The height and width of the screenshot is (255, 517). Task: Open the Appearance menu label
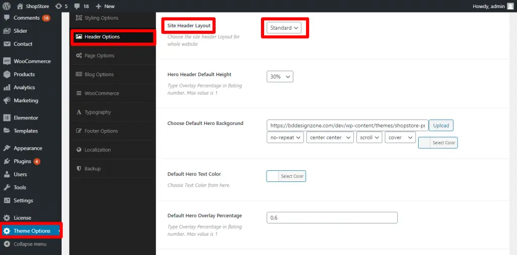tap(28, 148)
